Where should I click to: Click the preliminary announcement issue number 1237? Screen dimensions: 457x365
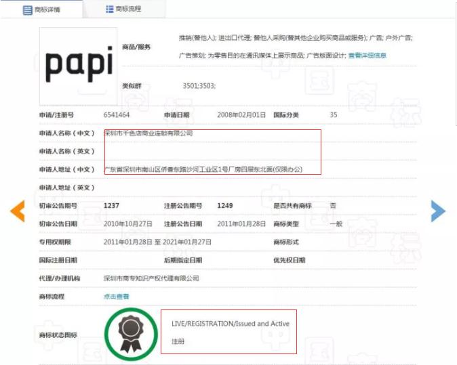pos(112,205)
